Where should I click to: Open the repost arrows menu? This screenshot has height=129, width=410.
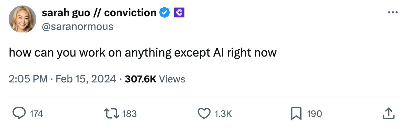[112, 113]
